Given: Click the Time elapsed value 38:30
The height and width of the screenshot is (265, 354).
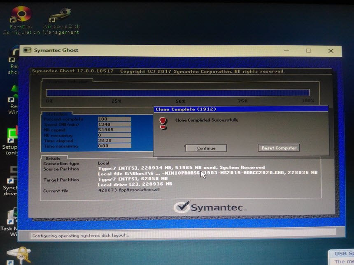Looking at the screenshot, I should pyautogui.click(x=114, y=141).
